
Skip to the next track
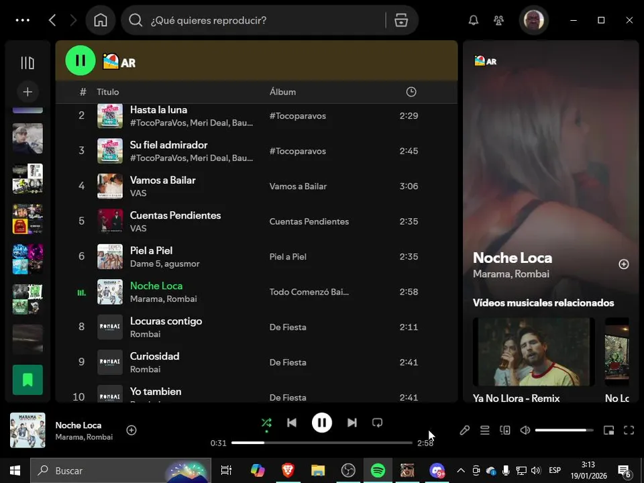[x=352, y=423]
